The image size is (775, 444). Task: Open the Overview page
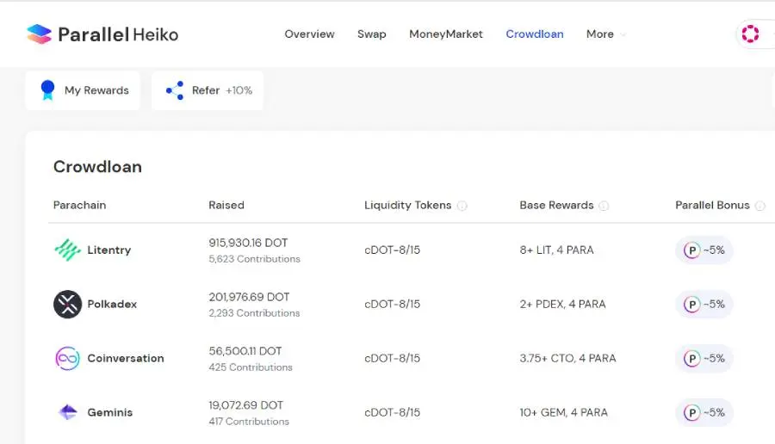coord(309,34)
